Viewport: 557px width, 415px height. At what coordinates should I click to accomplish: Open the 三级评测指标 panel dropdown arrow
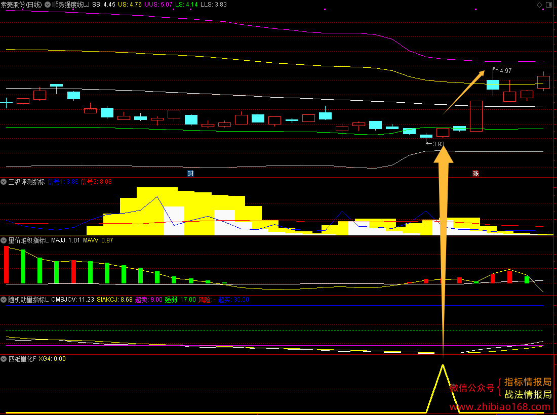coord(4,182)
